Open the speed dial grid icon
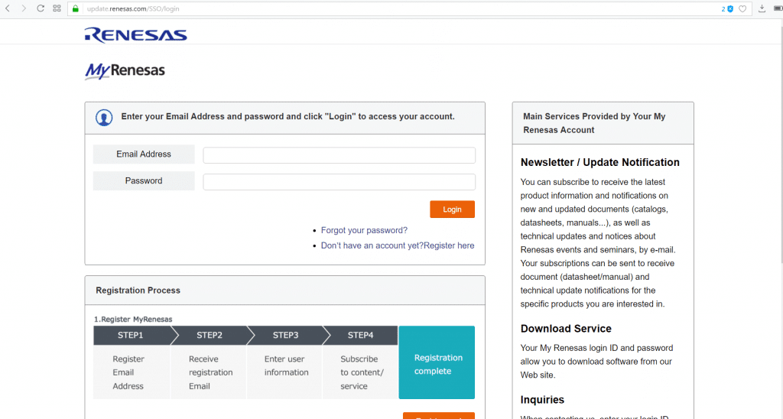The width and height of the screenshot is (783, 419). [x=57, y=8]
